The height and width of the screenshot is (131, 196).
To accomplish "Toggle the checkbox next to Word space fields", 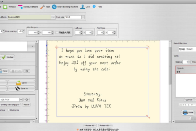I will point(57,33).
